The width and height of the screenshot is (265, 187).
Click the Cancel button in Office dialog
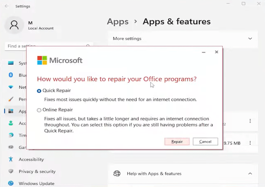(x=205, y=142)
